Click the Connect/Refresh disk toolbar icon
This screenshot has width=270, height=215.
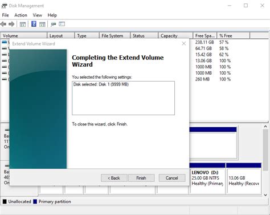[53, 24]
